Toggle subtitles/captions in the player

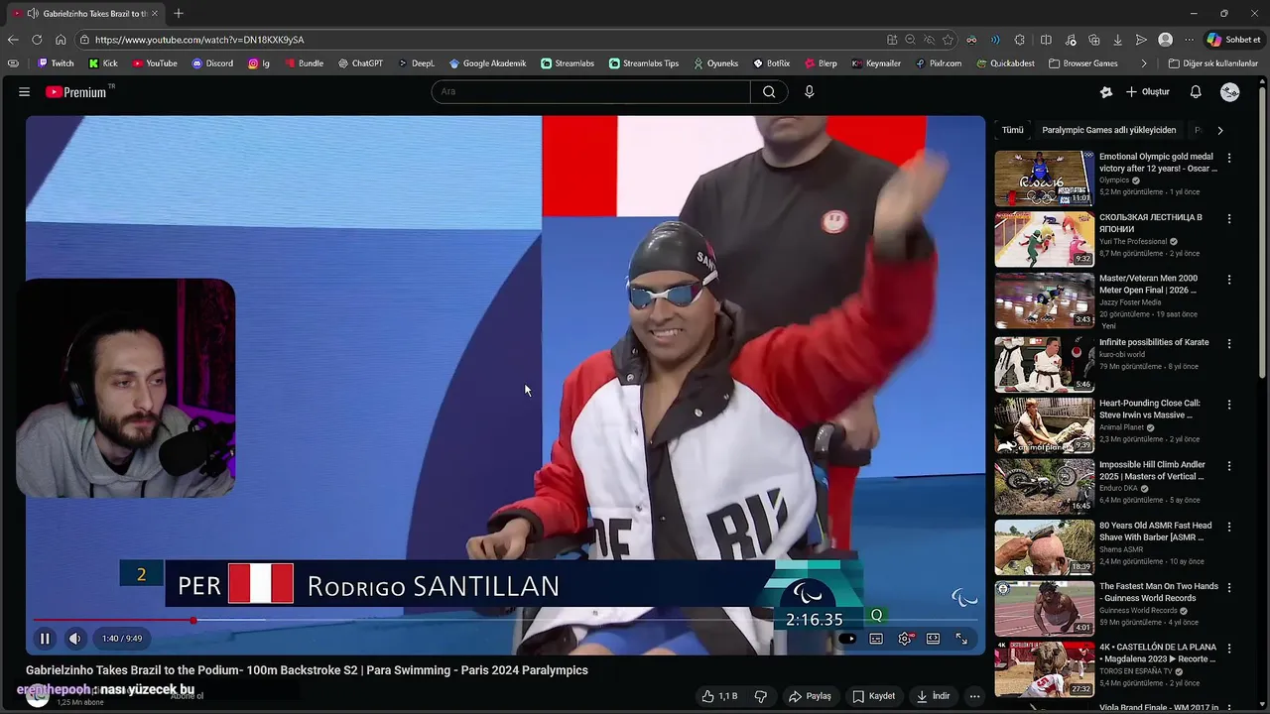[876, 639]
